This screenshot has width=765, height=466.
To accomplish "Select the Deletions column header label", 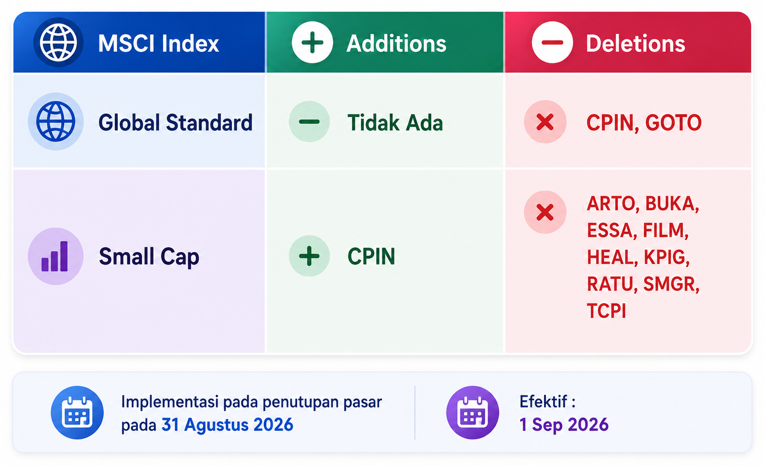I will pos(635,43).
